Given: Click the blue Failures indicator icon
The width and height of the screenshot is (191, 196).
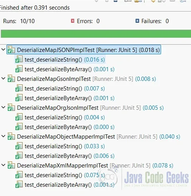Looking at the screenshot, I should [x=137, y=21].
